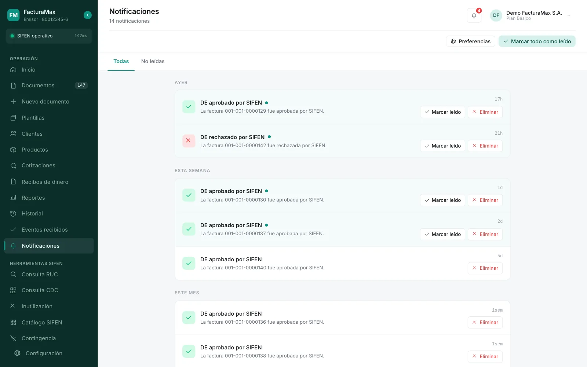Mark factura 0000137 notification as read
This screenshot has height=367, width=587.
442,234
